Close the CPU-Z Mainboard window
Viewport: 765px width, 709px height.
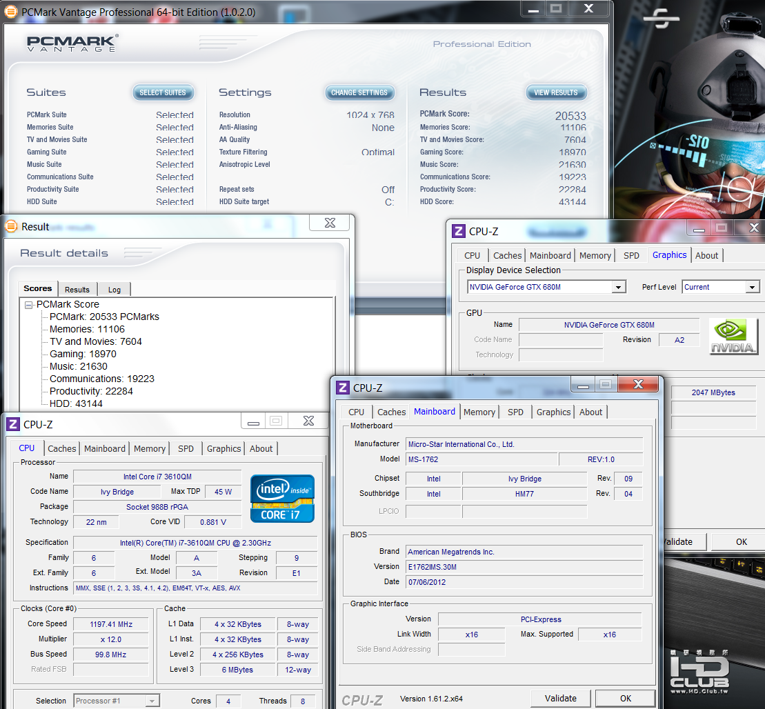(x=638, y=385)
